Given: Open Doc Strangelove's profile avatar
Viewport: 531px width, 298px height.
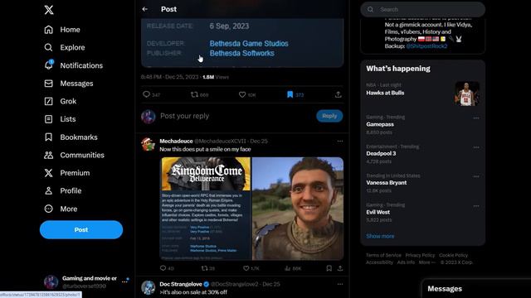Looking at the screenshot, I should (149, 287).
